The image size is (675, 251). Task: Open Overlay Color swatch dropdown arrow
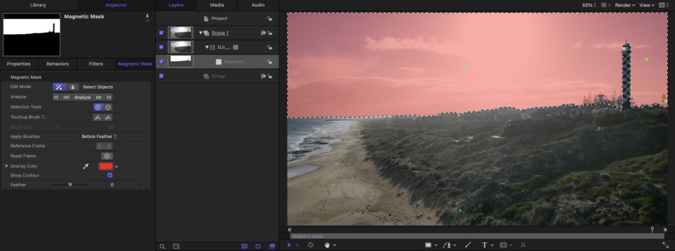coord(116,166)
